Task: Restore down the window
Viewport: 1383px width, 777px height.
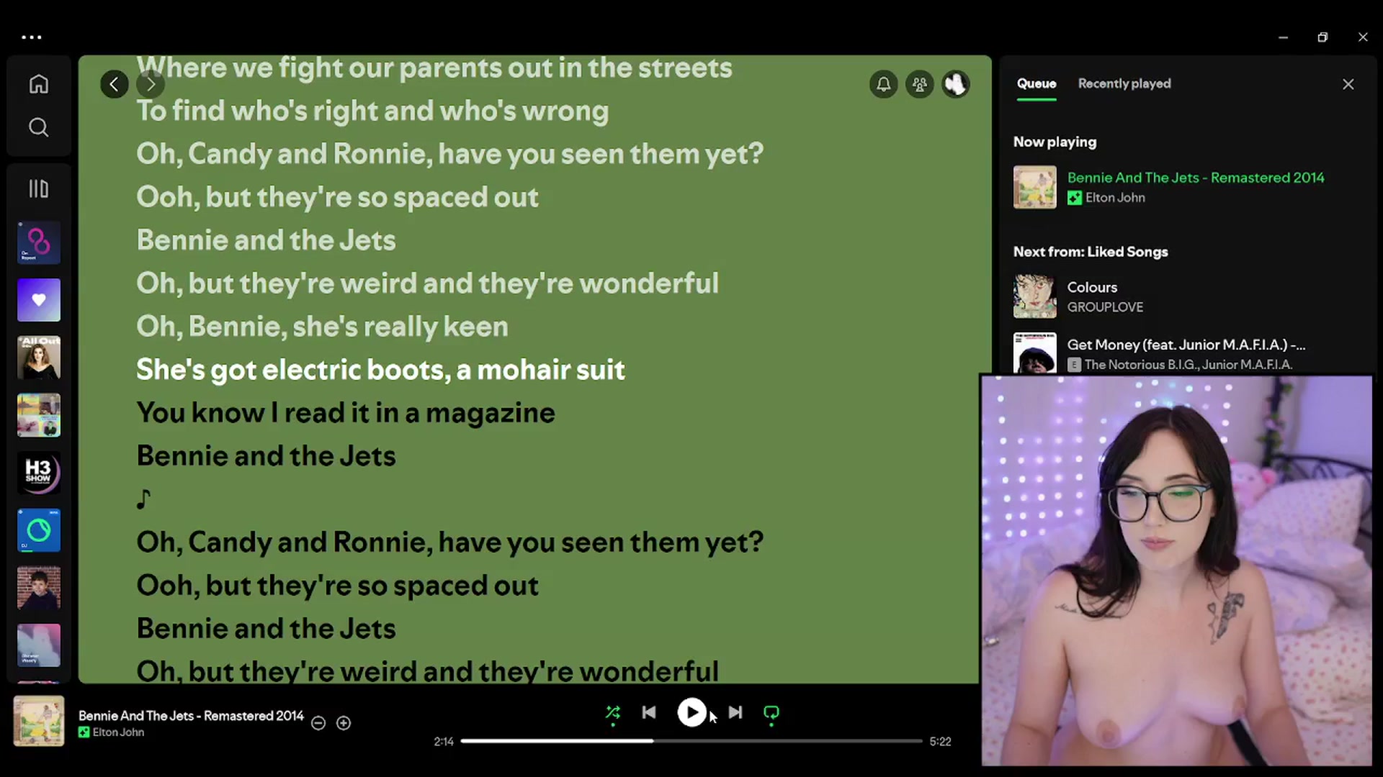Action: (x=1322, y=37)
